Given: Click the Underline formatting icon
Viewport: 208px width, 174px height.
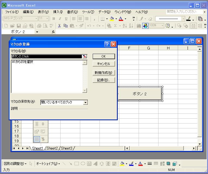Looking at the screenshot, I should coord(66,19).
